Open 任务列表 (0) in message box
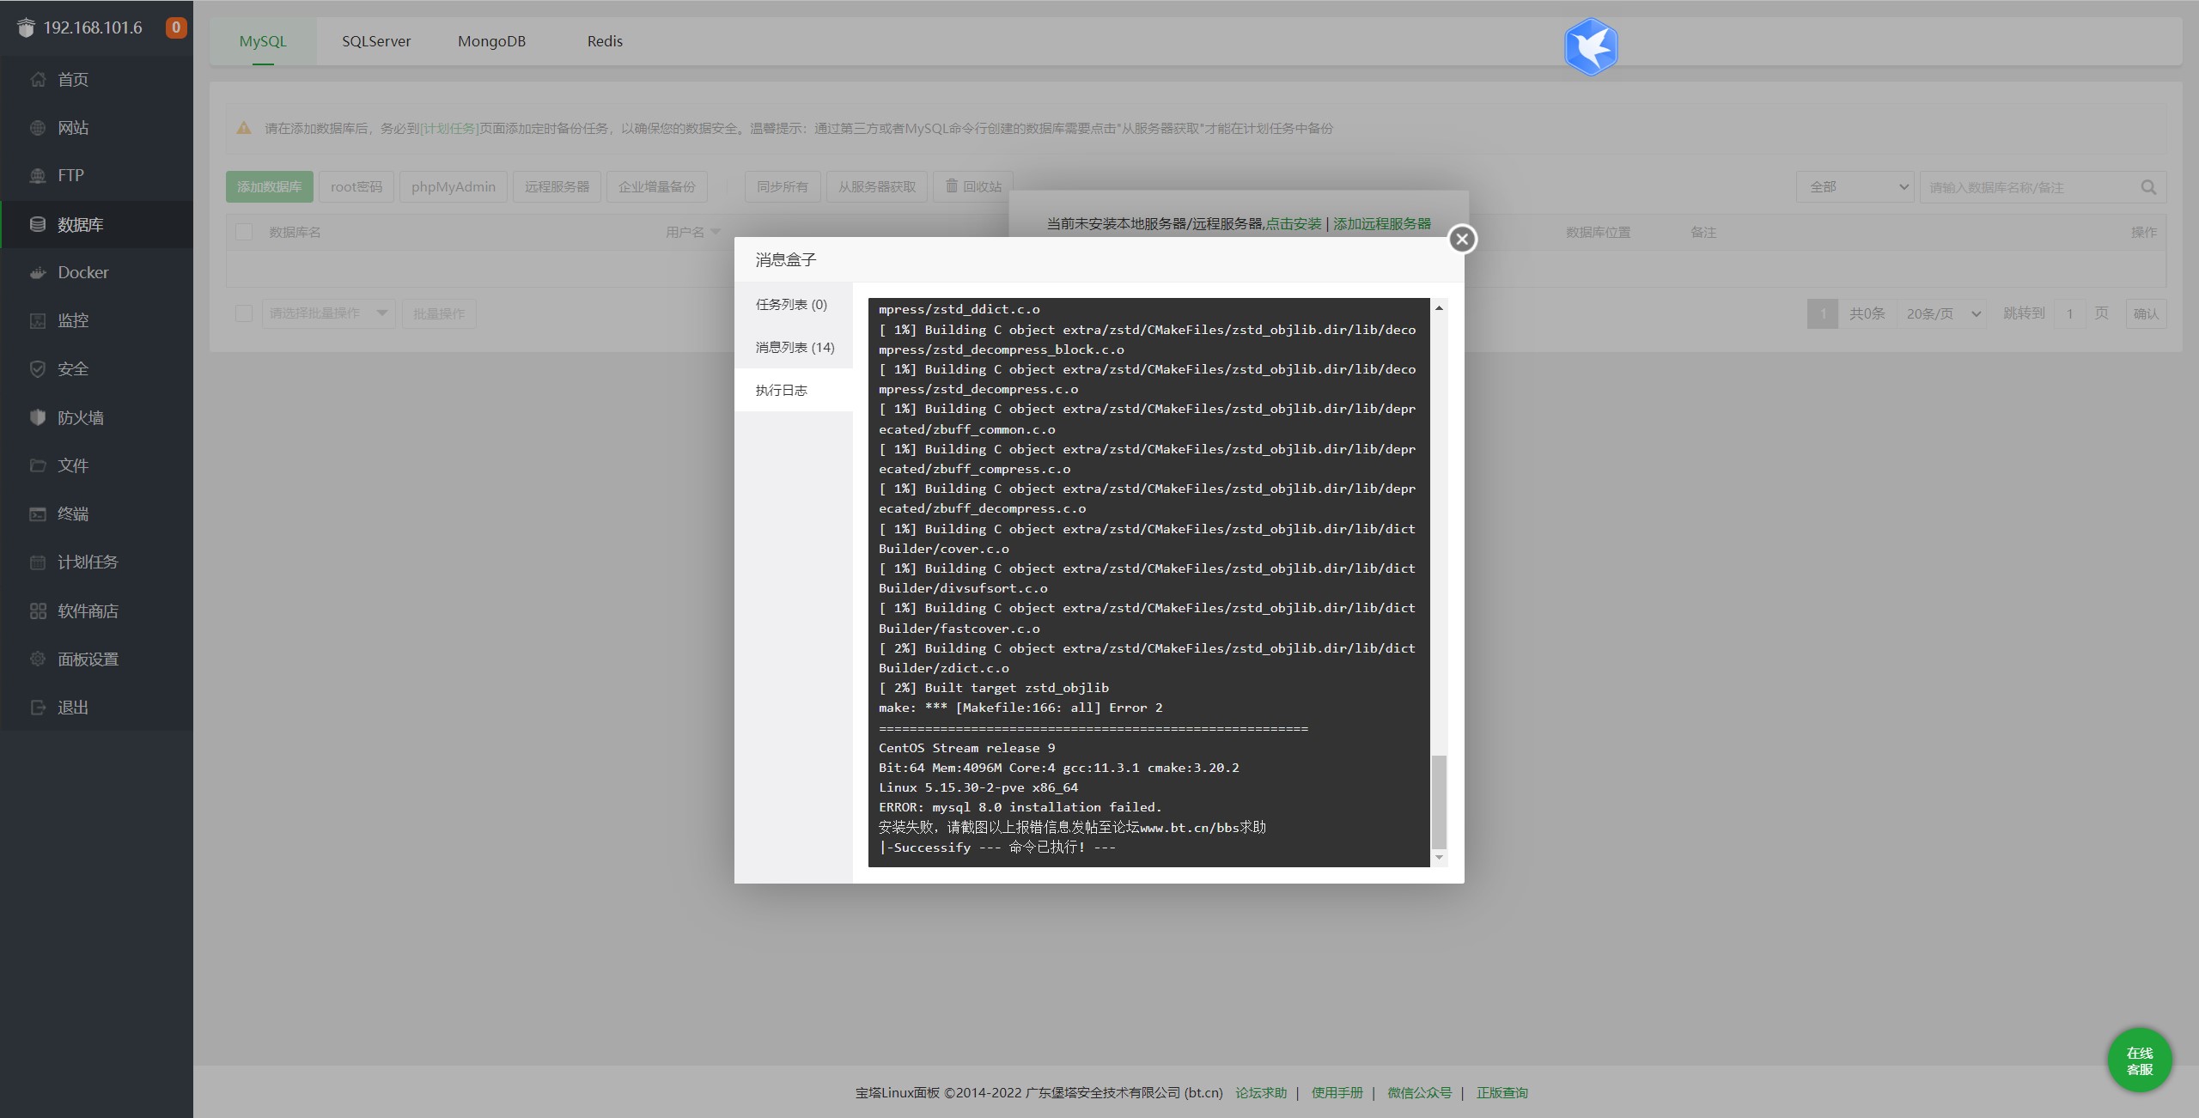Image resolution: width=2199 pixels, height=1118 pixels. click(x=794, y=304)
